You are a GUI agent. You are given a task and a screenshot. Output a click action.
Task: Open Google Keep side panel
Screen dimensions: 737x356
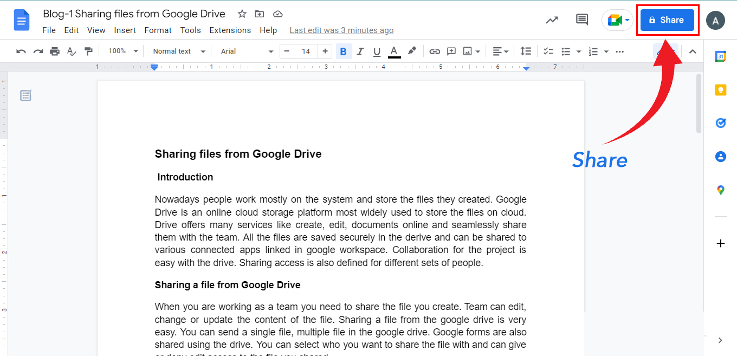click(720, 90)
